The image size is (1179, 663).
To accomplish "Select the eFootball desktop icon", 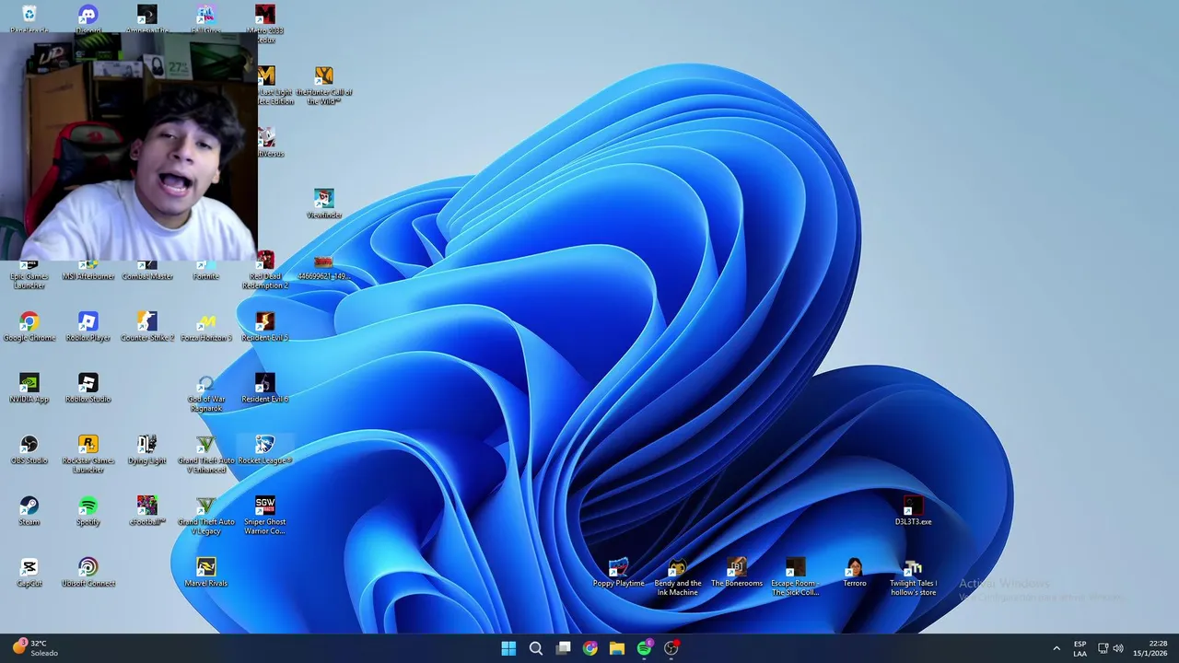I will coord(146,511).
